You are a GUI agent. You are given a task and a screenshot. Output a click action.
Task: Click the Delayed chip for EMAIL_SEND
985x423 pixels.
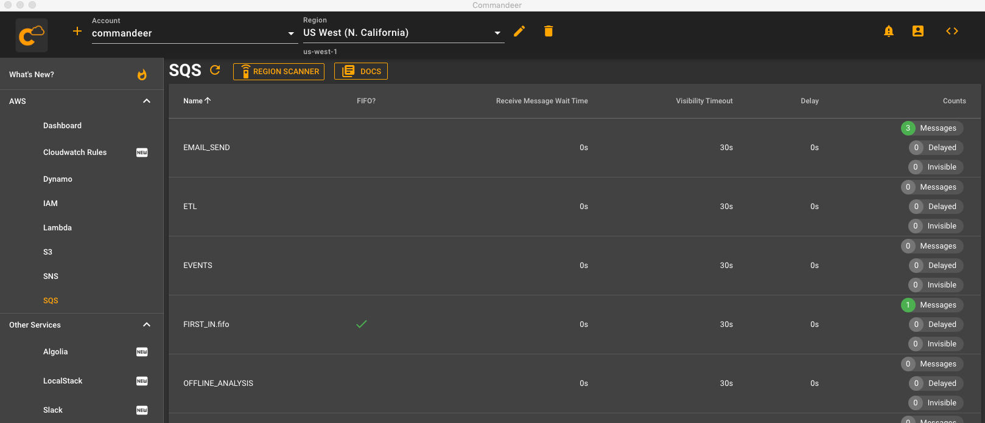pyautogui.click(x=936, y=148)
